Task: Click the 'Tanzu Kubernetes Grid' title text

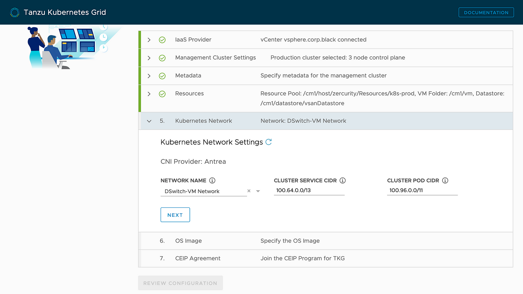Action: coord(65,12)
